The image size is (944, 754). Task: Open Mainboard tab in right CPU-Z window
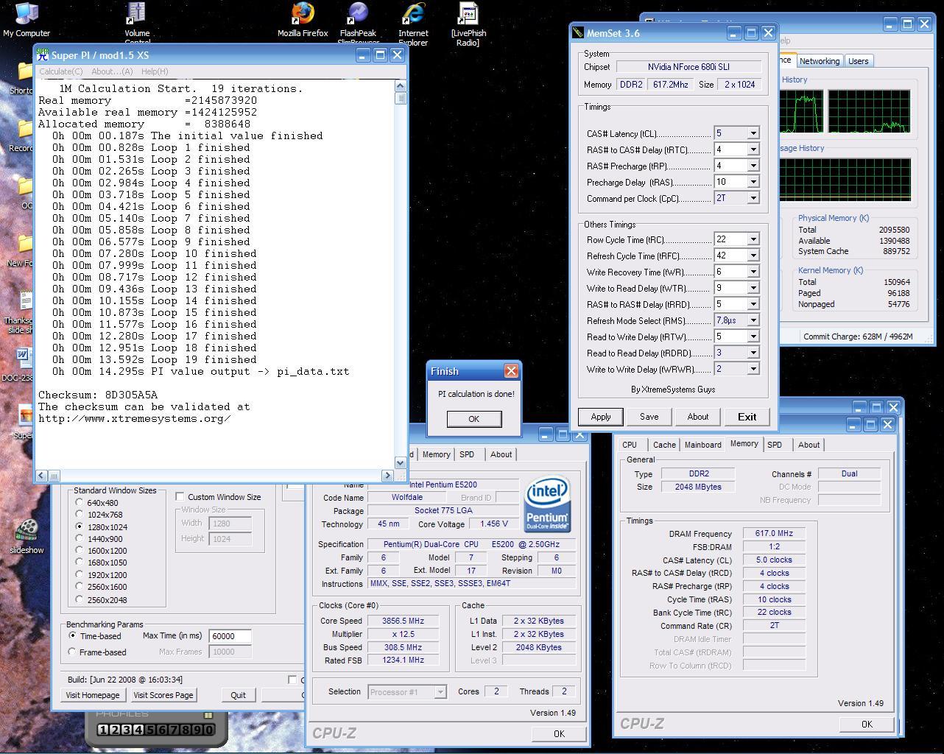[703, 445]
